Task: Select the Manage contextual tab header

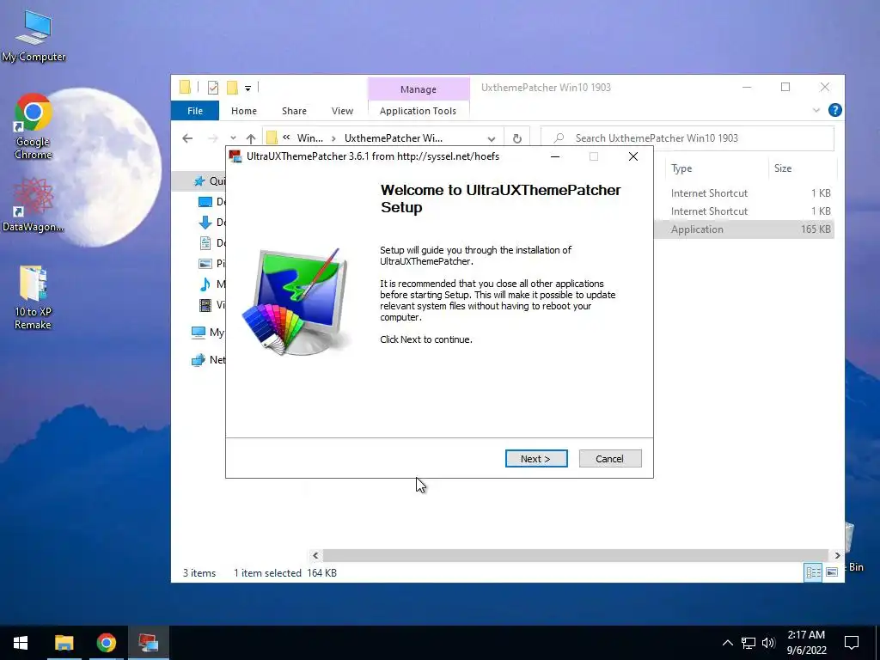Action: tap(419, 89)
